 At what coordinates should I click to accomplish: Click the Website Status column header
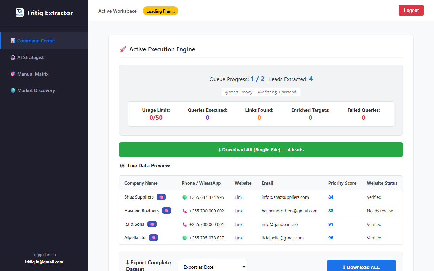coord(382,183)
